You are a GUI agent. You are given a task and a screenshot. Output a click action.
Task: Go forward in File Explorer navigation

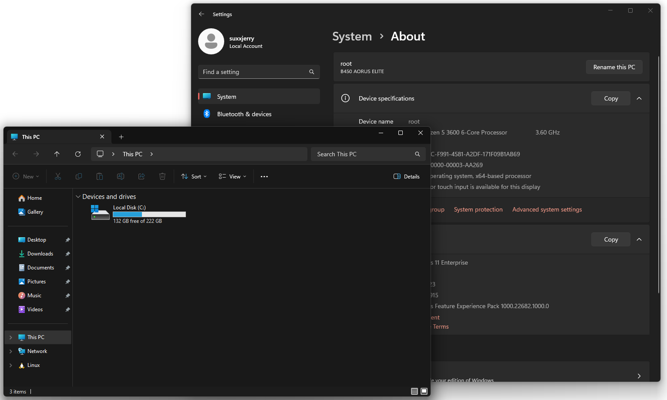click(x=36, y=154)
